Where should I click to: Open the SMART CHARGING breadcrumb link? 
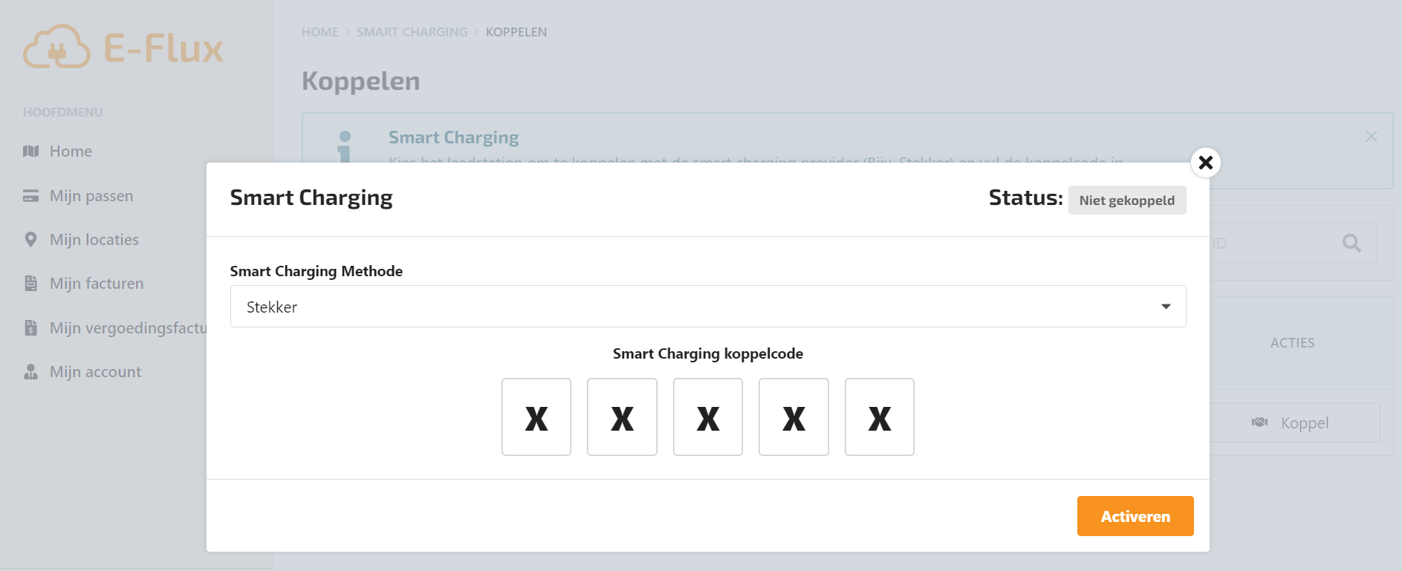coord(412,32)
